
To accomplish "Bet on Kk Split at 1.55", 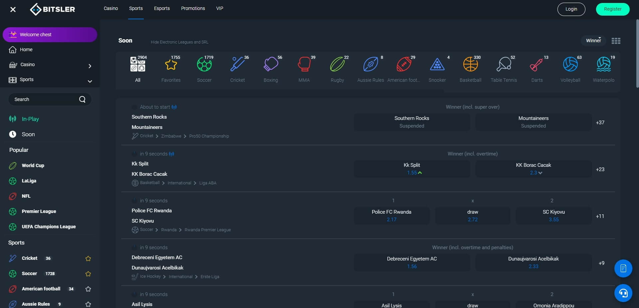I will point(412,169).
